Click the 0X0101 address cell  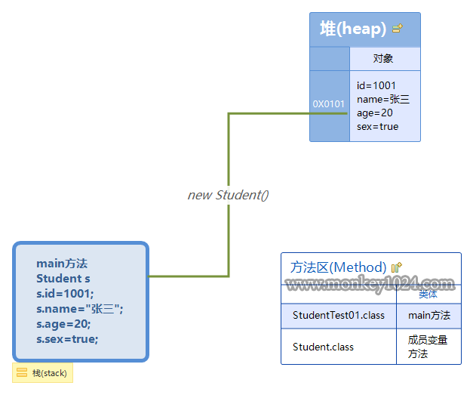pyautogui.click(x=330, y=106)
